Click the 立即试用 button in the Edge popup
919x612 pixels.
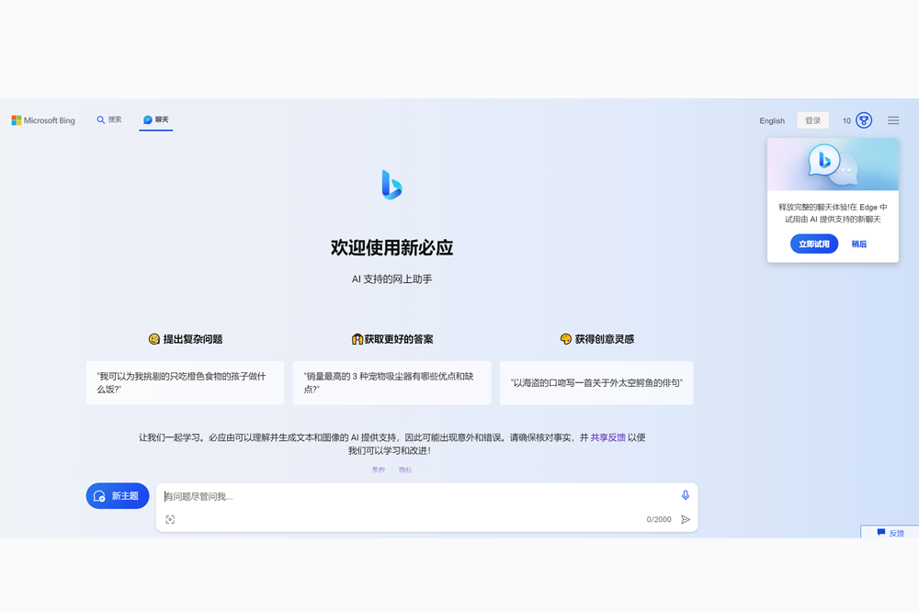[x=814, y=244]
